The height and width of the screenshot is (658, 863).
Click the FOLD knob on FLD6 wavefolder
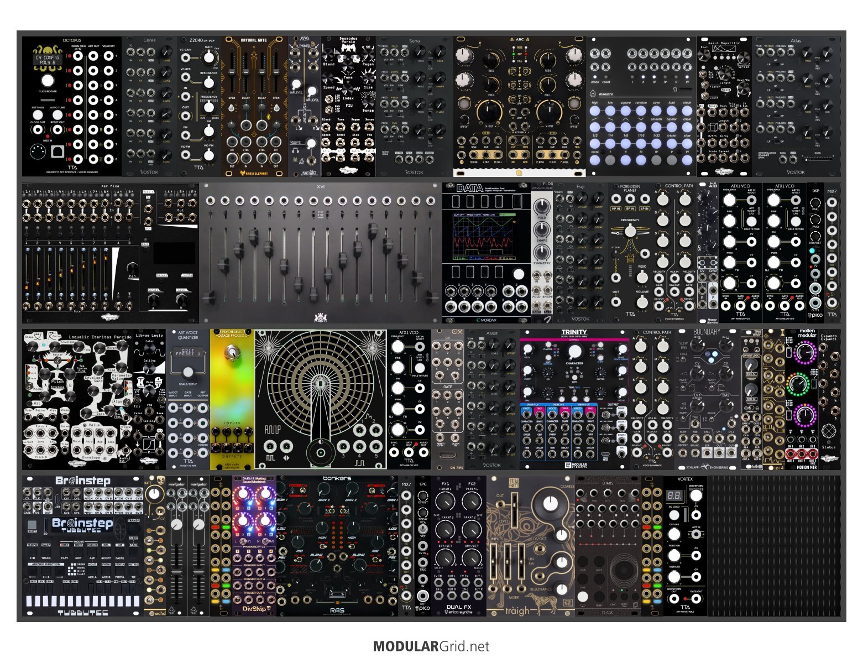pyautogui.click(x=542, y=206)
